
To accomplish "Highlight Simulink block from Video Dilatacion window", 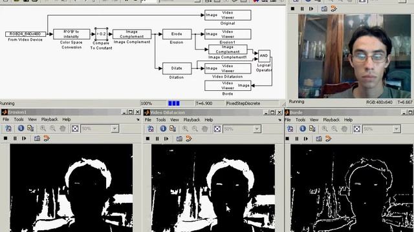I will point(189,139).
